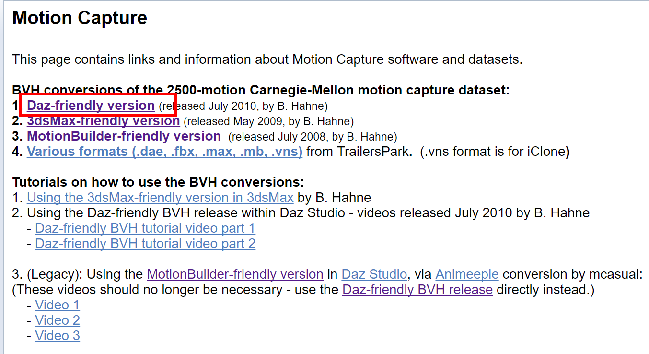Open the Daz-friendly version link
The height and width of the screenshot is (354, 649).
[91, 106]
